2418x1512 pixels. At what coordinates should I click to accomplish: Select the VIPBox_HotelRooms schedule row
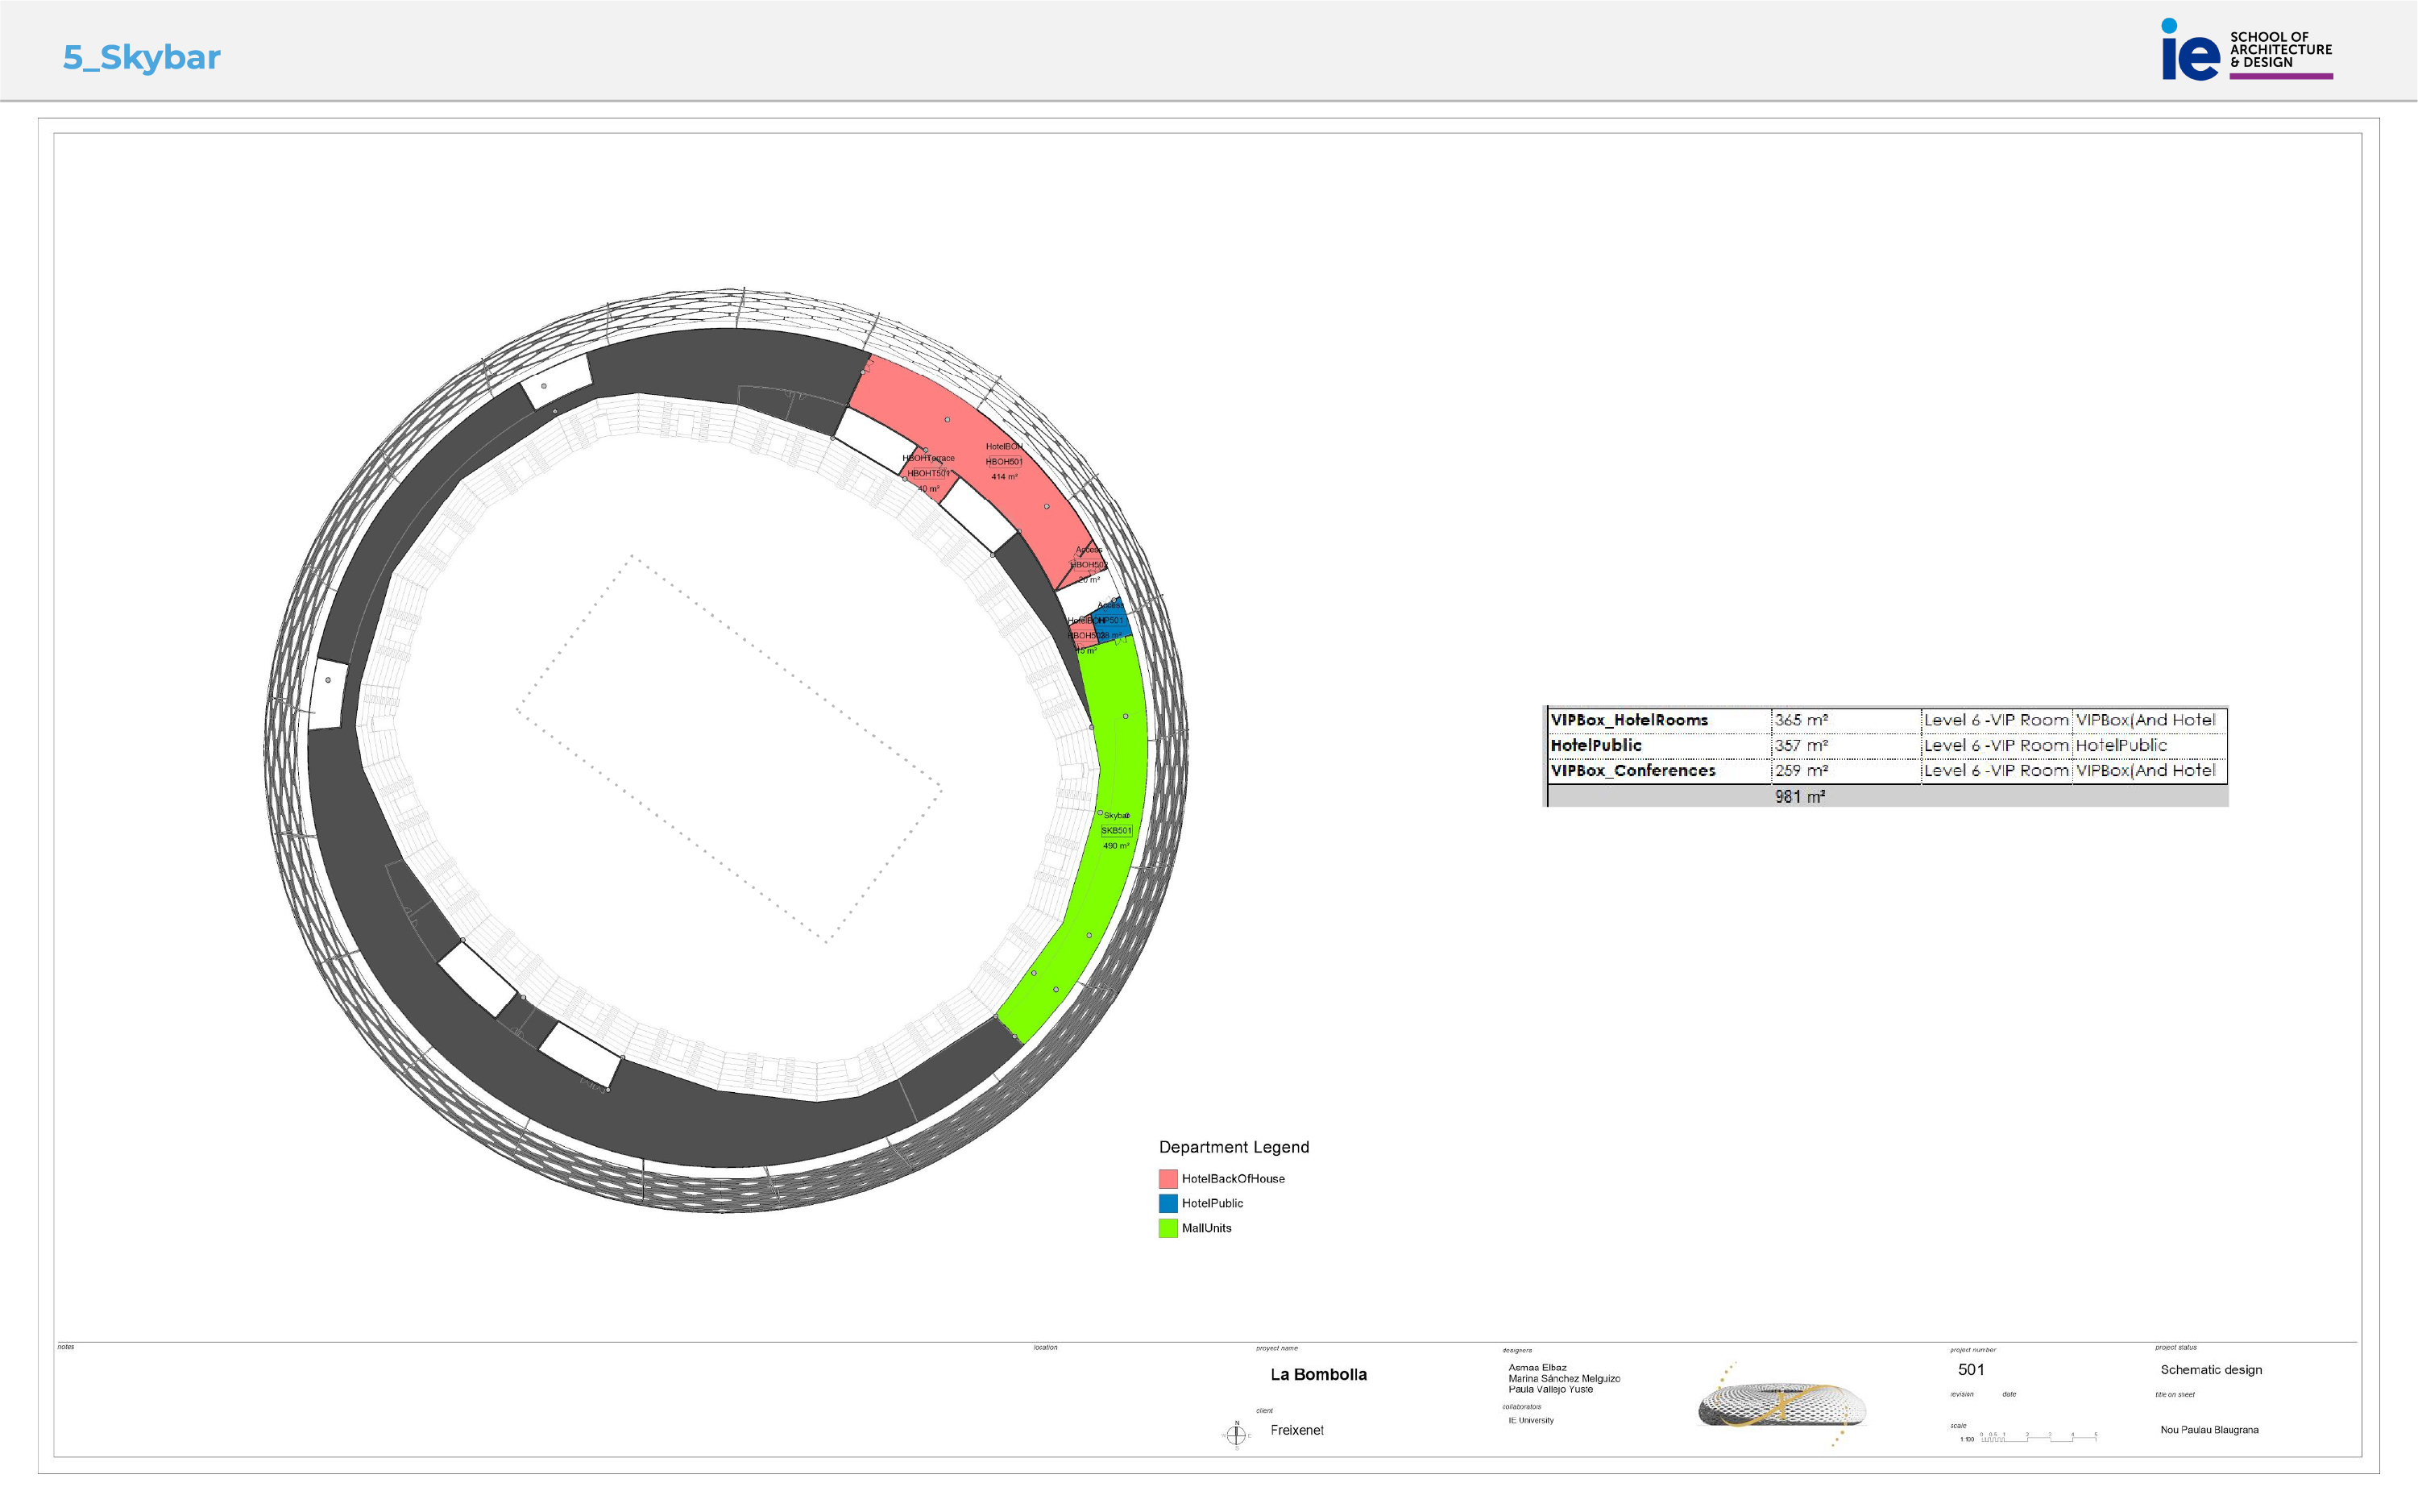1628,720
